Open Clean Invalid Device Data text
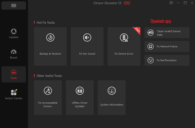The width and height of the screenshot is (195, 128). 169,33
